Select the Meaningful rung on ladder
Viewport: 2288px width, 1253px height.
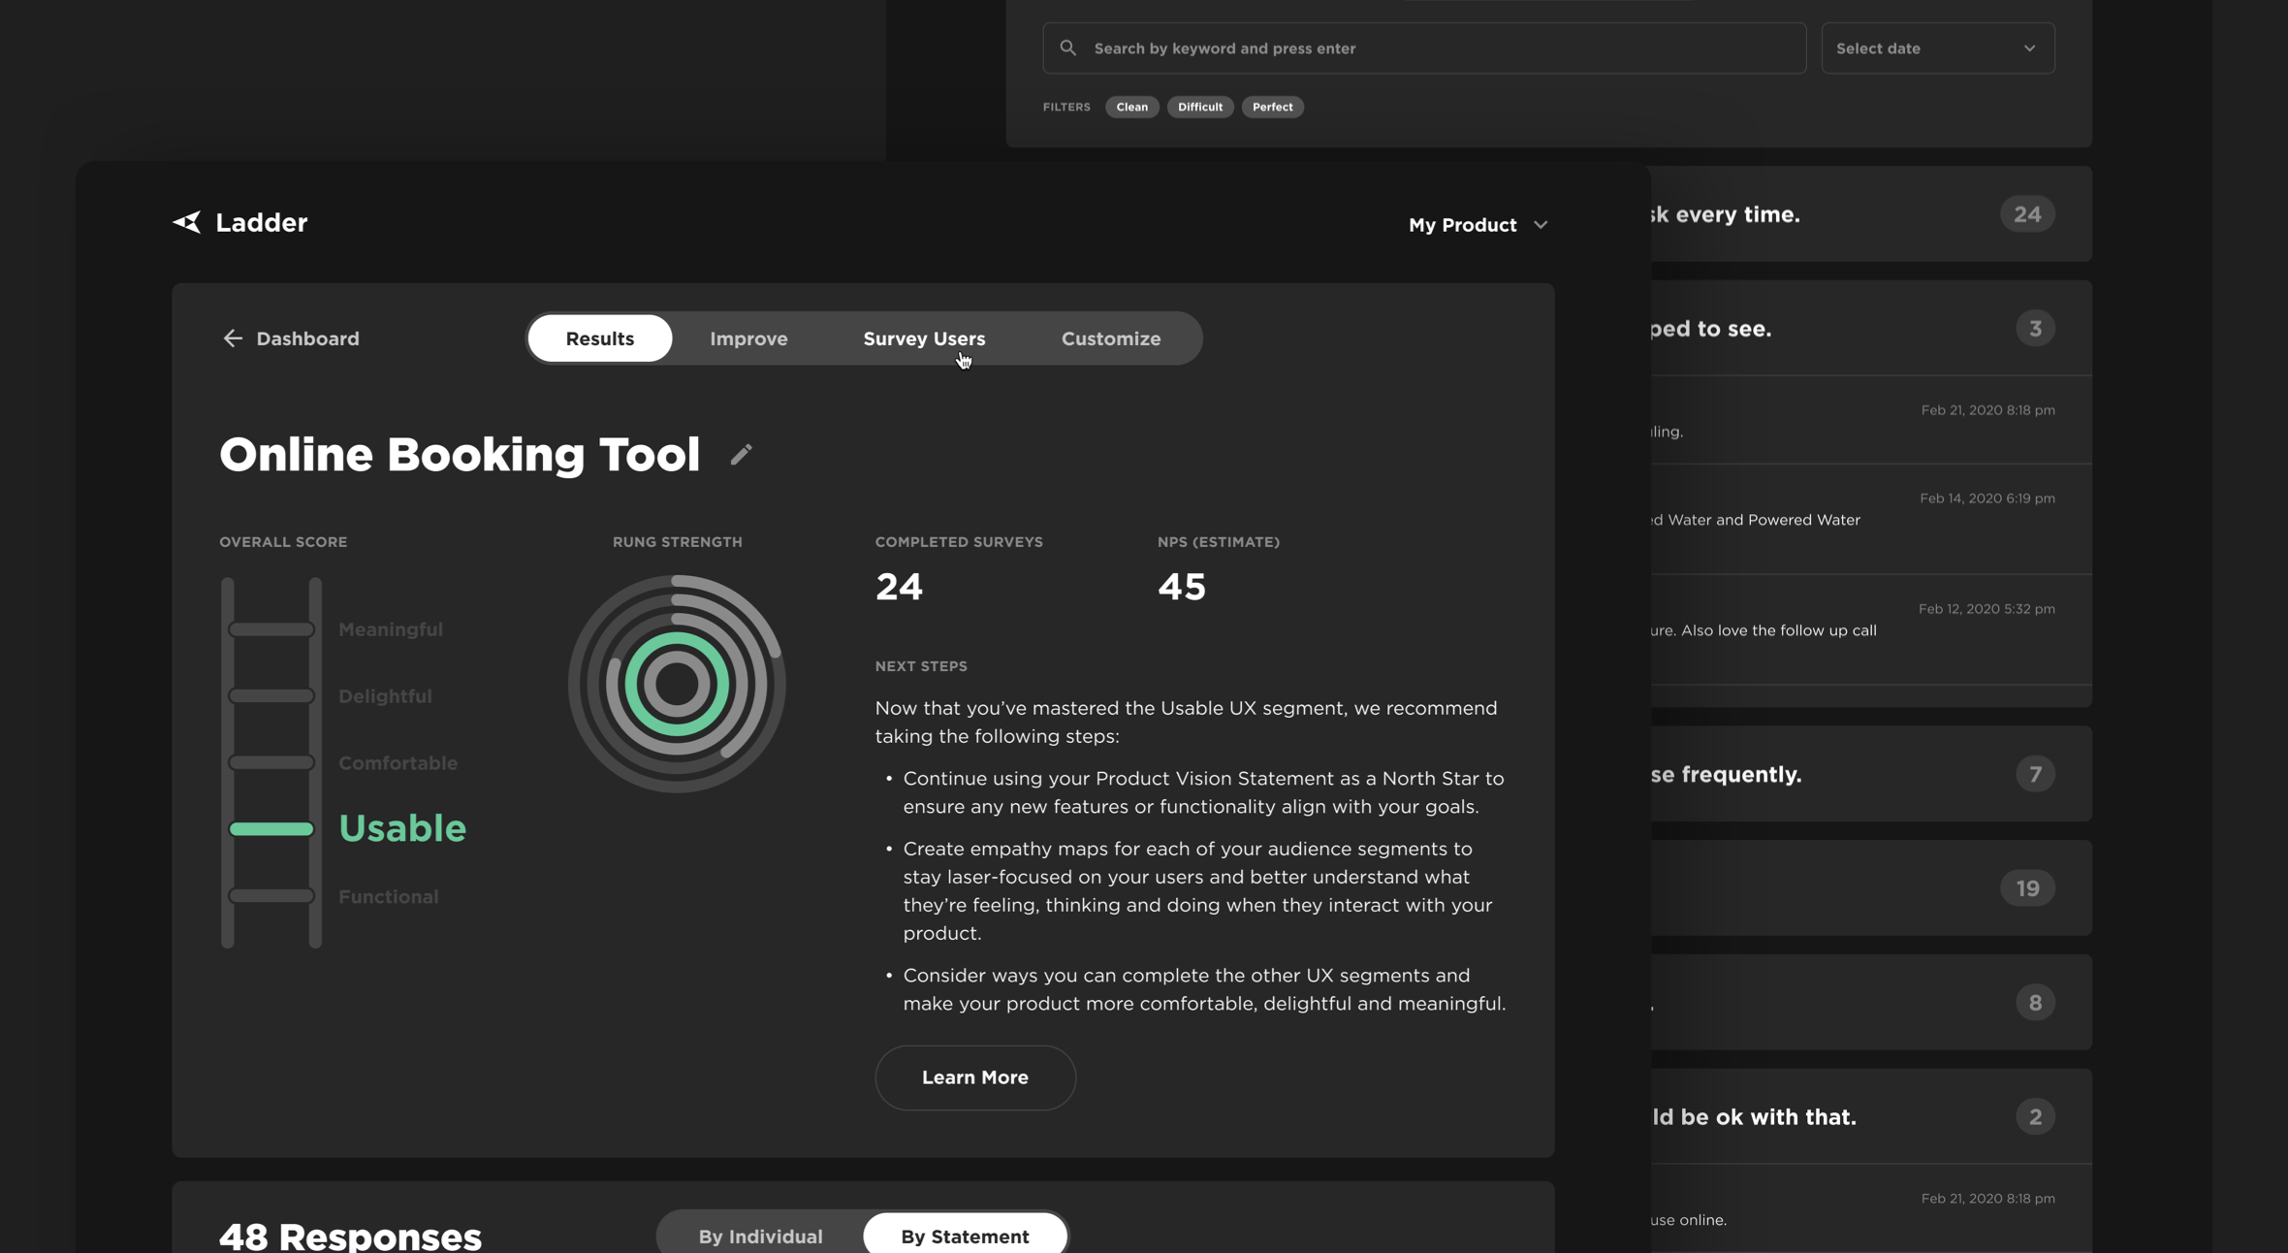(271, 629)
